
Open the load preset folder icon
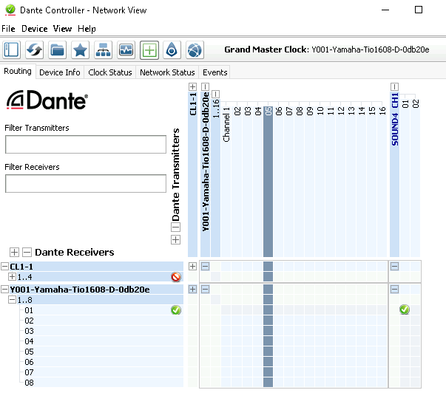(58, 50)
